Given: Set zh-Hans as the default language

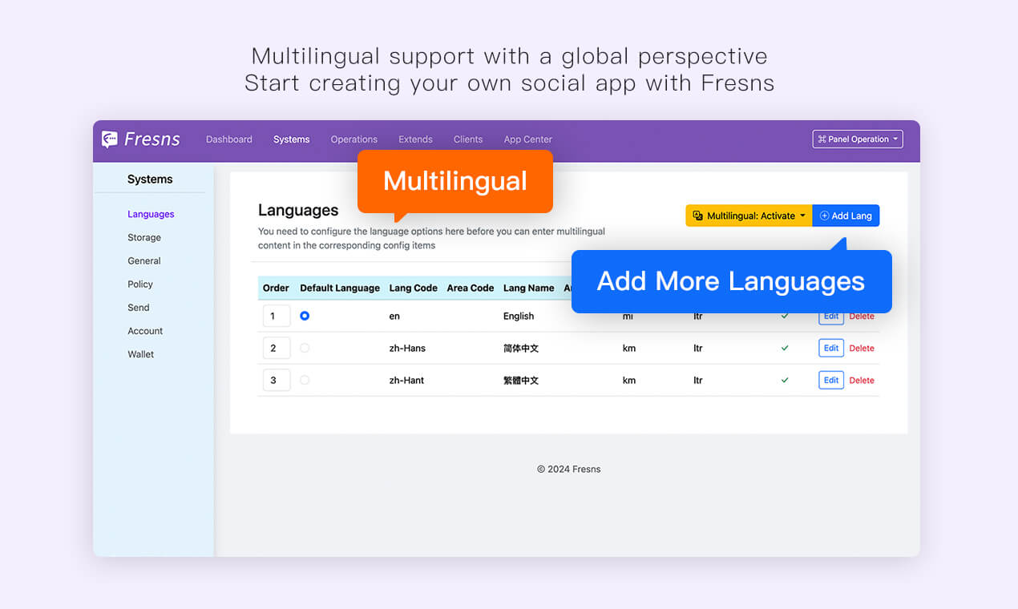Looking at the screenshot, I should point(305,348).
